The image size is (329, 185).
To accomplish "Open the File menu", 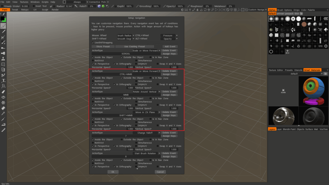I will coord(2,2).
